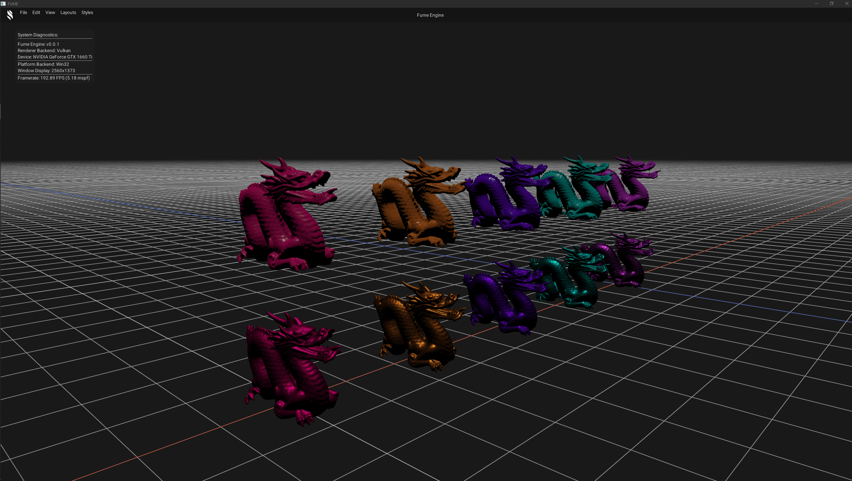
Task: Close the FUME application window
Action: (x=847, y=4)
